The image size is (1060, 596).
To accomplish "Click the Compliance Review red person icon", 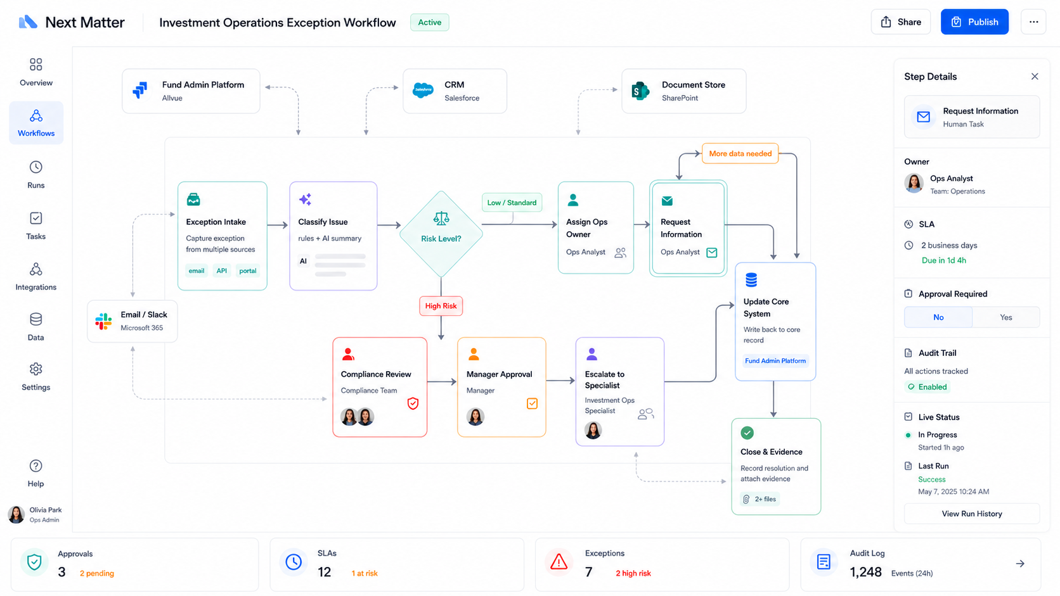I will (348, 354).
